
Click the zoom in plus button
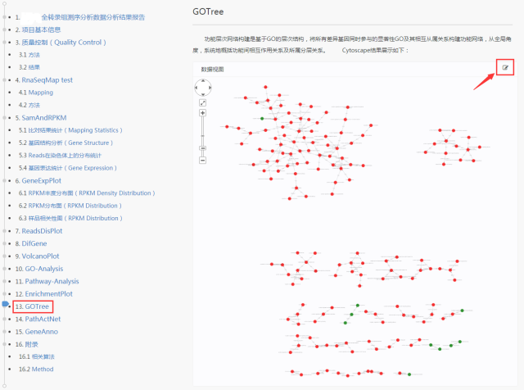[x=203, y=113]
